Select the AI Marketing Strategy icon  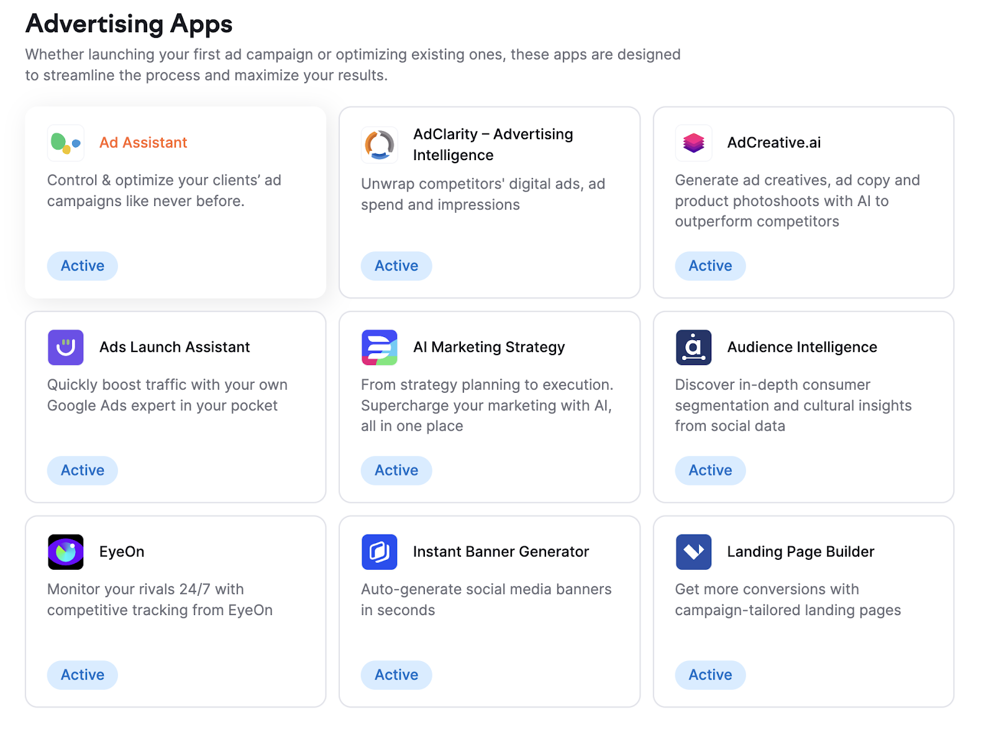tap(379, 348)
